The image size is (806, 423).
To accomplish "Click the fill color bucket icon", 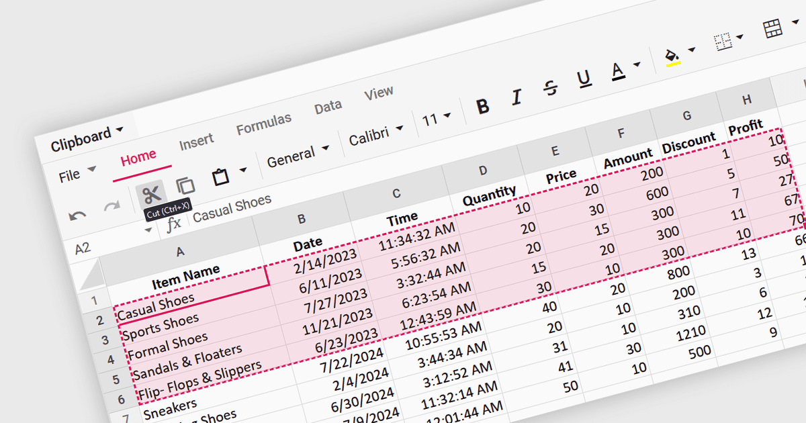I will 672,56.
